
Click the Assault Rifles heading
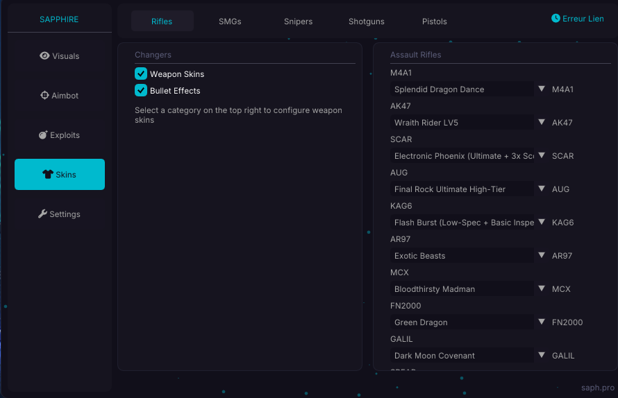coord(415,55)
